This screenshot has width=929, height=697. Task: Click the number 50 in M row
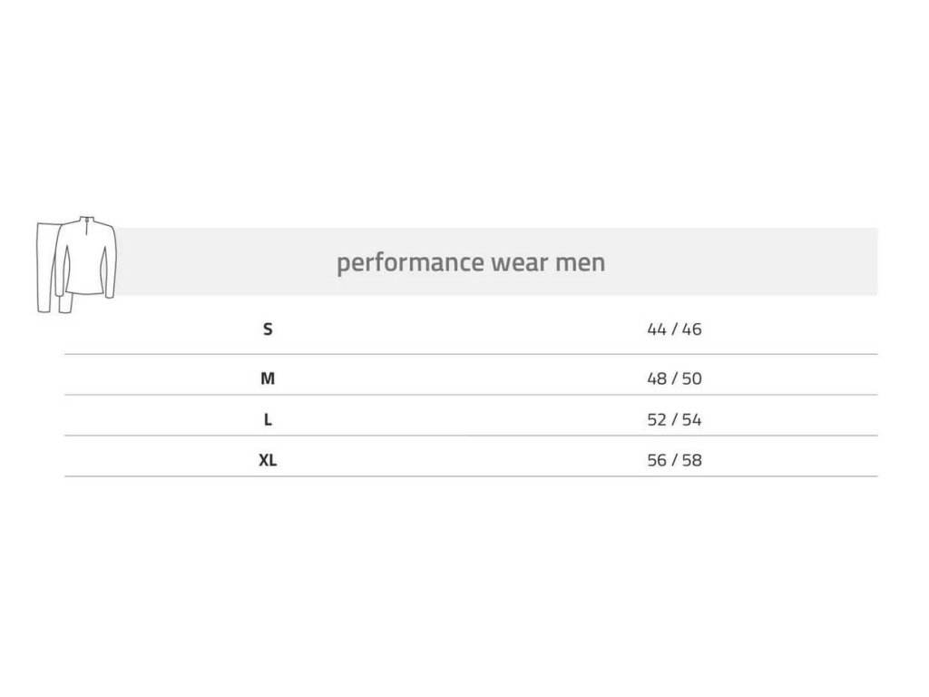pos(692,378)
